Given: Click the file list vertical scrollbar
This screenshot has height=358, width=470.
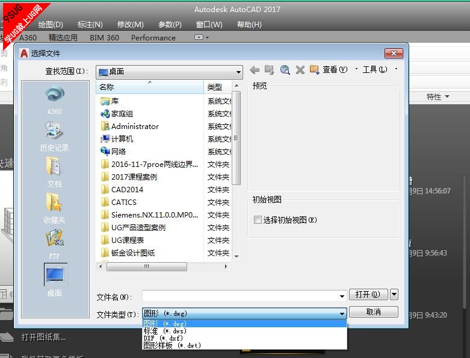Looking at the screenshot, I should [237, 138].
